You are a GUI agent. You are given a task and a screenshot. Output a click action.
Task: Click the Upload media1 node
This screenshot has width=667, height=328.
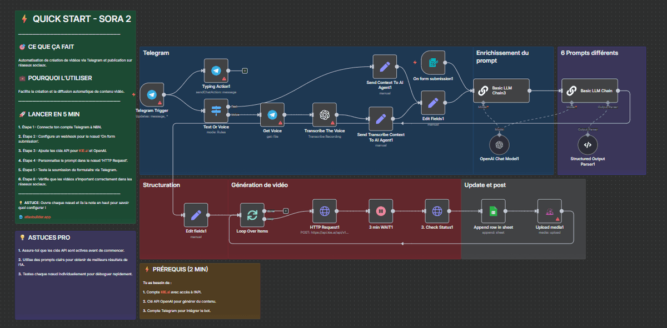point(550,211)
